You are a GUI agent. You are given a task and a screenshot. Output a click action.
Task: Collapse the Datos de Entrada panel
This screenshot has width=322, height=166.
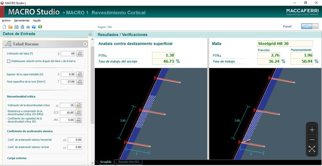click(x=90, y=34)
